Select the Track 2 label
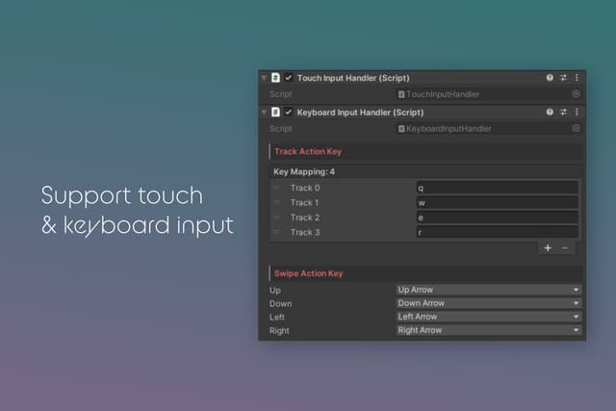Screen dimensions: 616x411 click(x=305, y=218)
